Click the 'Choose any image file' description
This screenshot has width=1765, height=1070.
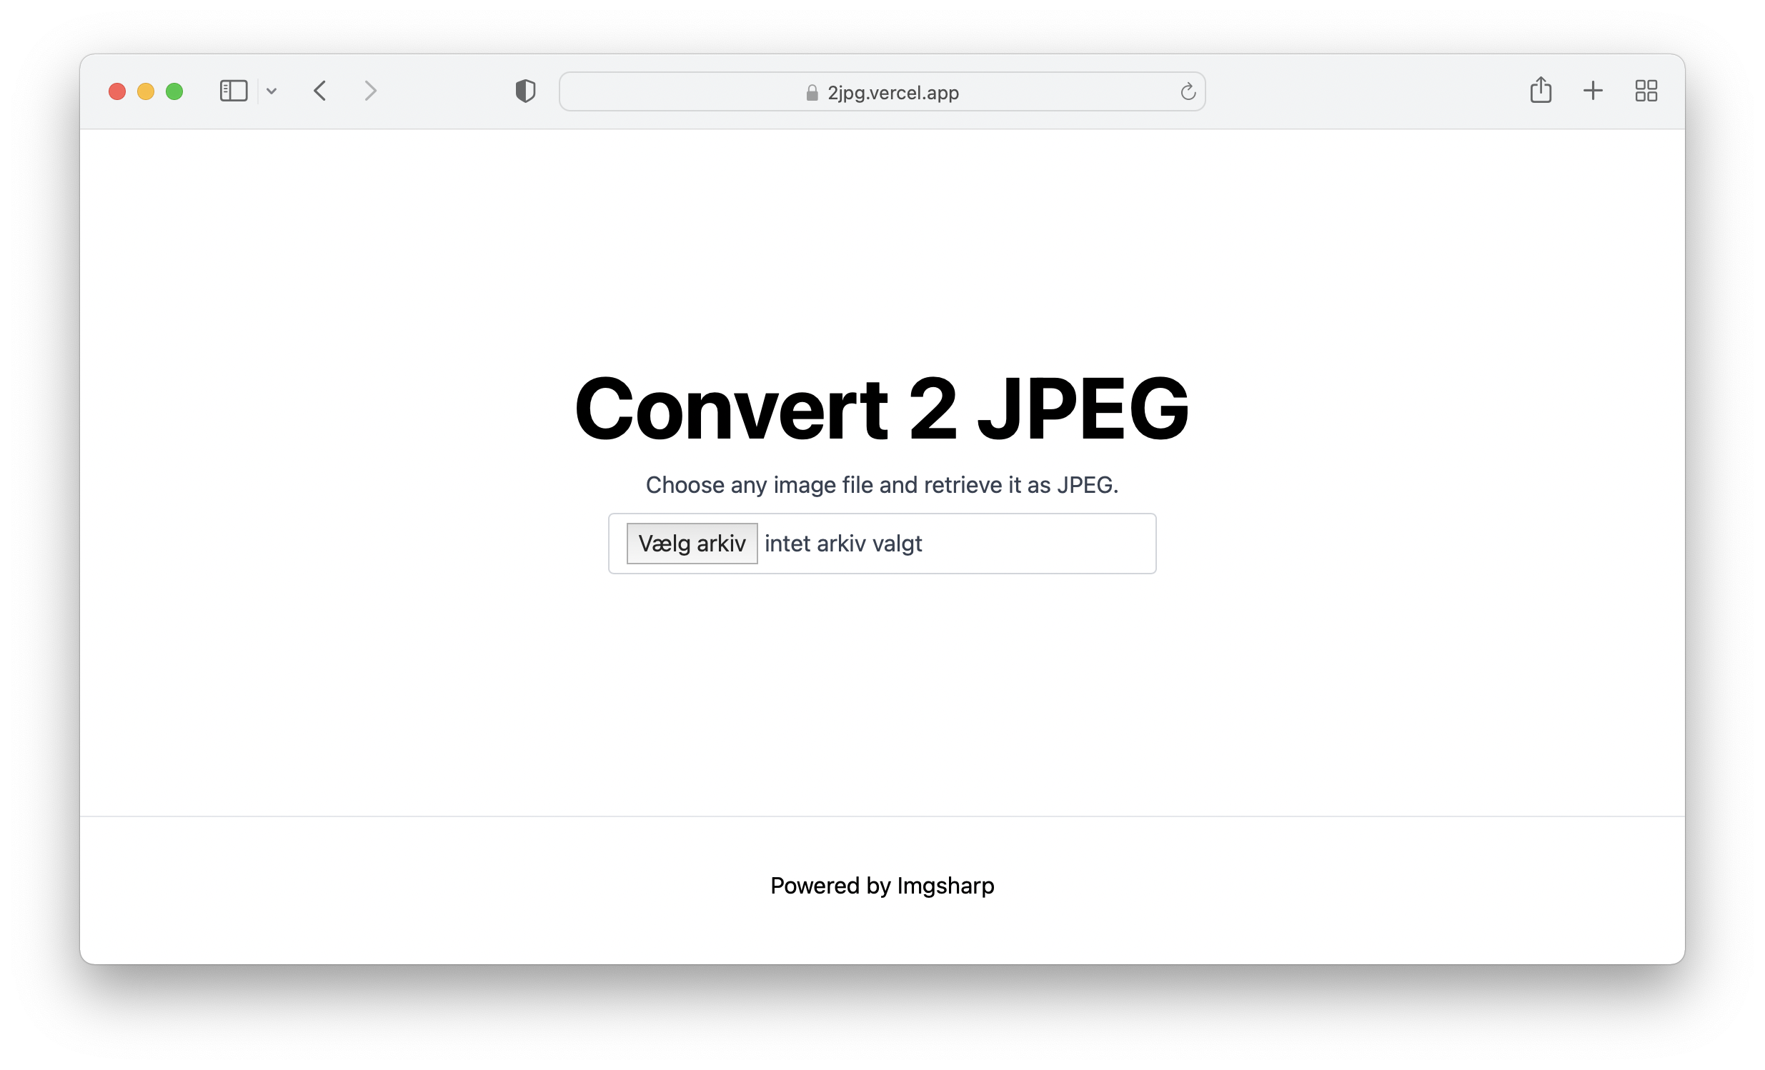click(882, 485)
